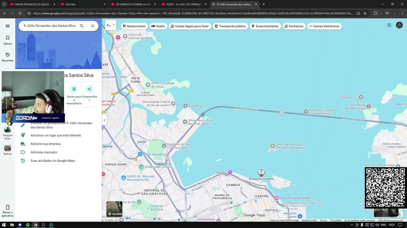
Task: Open Spotify from the taskbar
Action: [28, 225]
